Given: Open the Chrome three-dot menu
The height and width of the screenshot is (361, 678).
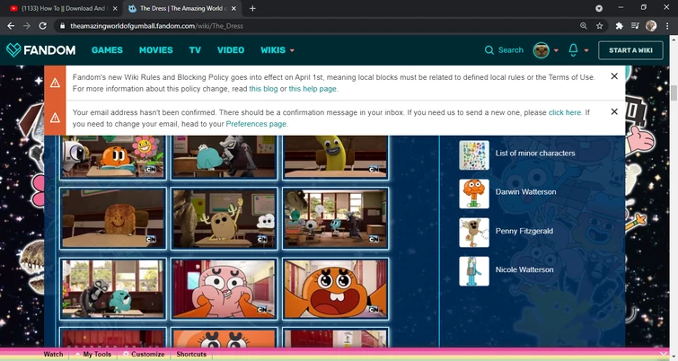Looking at the screenshot, I should pos(667,26).
